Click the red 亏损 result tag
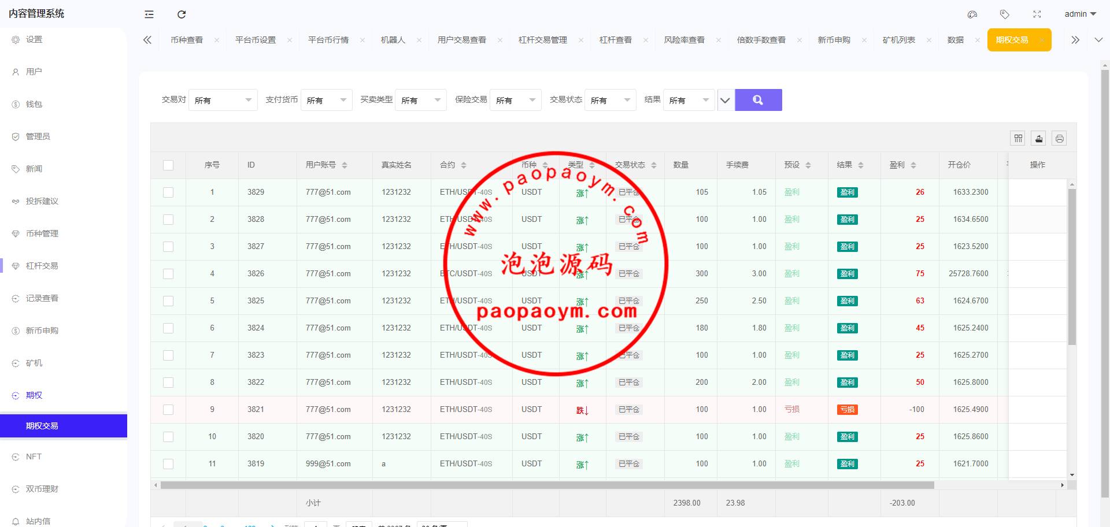The height and width of the screenshot is (527, 1110). pyautogui.click(x=848, y=410)
